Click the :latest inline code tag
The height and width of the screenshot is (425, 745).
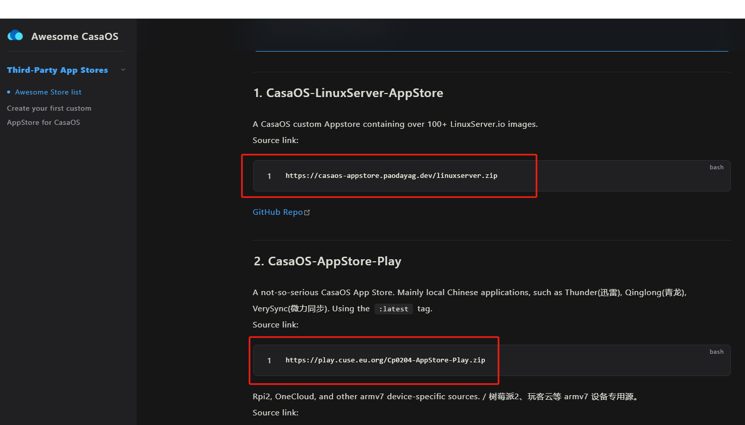[394, 309]
